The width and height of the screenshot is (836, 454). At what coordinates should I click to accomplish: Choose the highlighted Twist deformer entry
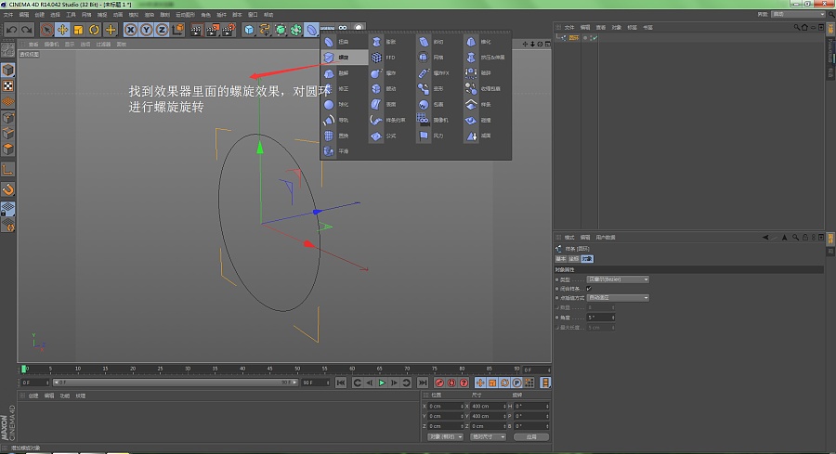point(344,57)
